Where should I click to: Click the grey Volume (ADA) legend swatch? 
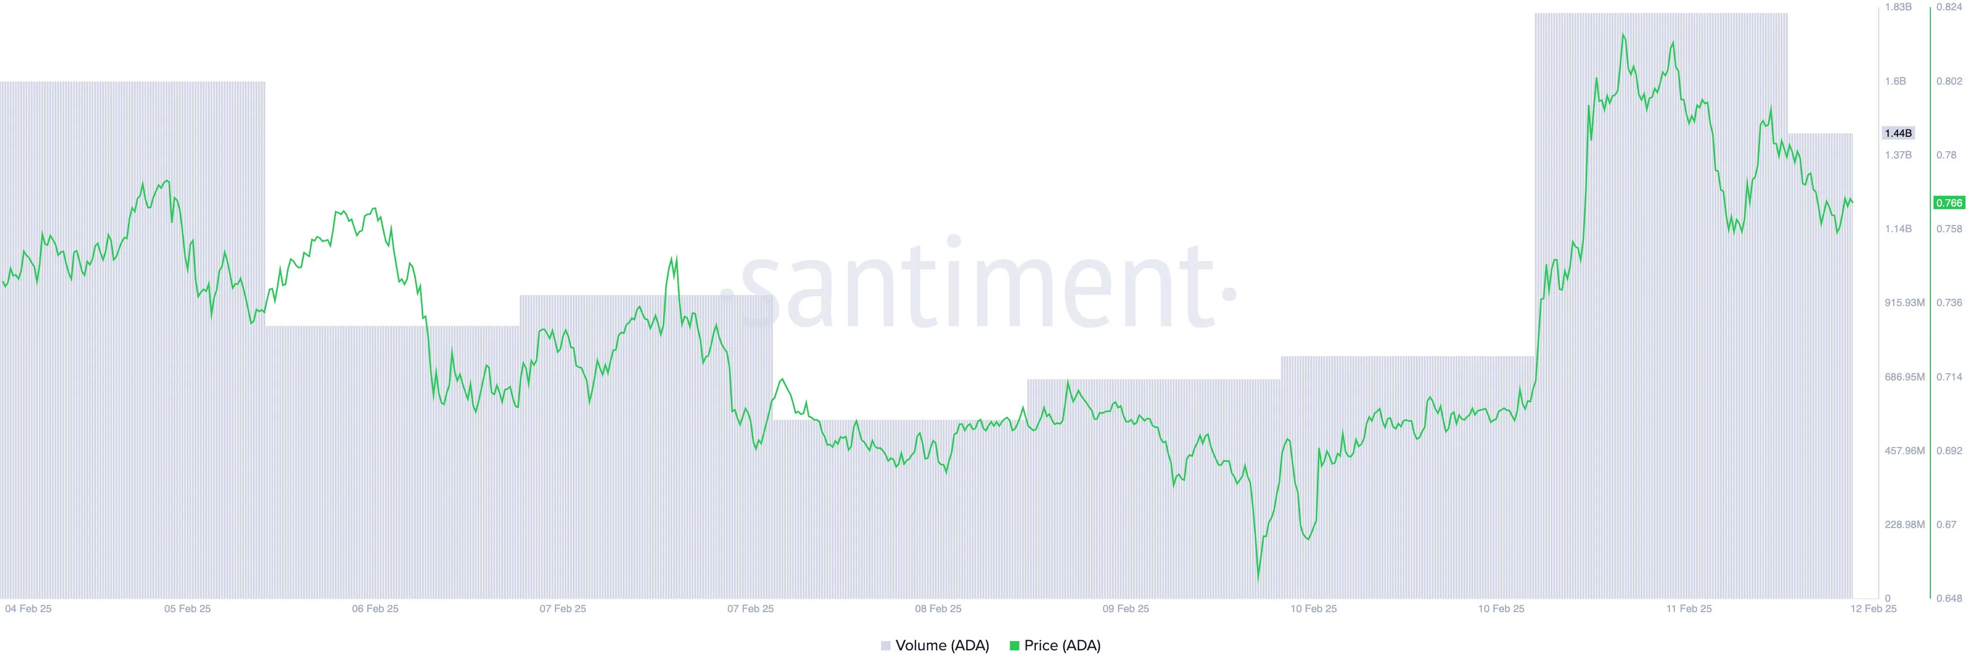(886, 646)
